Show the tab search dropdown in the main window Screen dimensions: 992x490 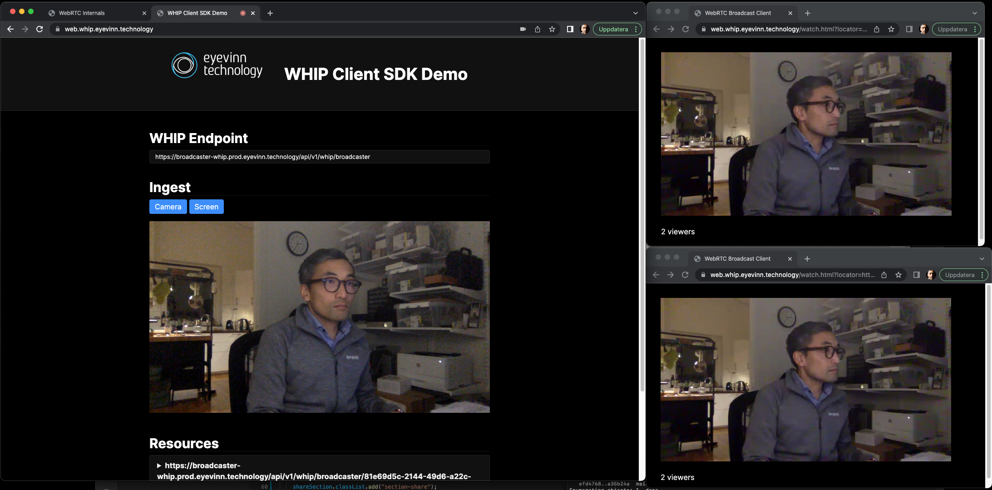636,13
